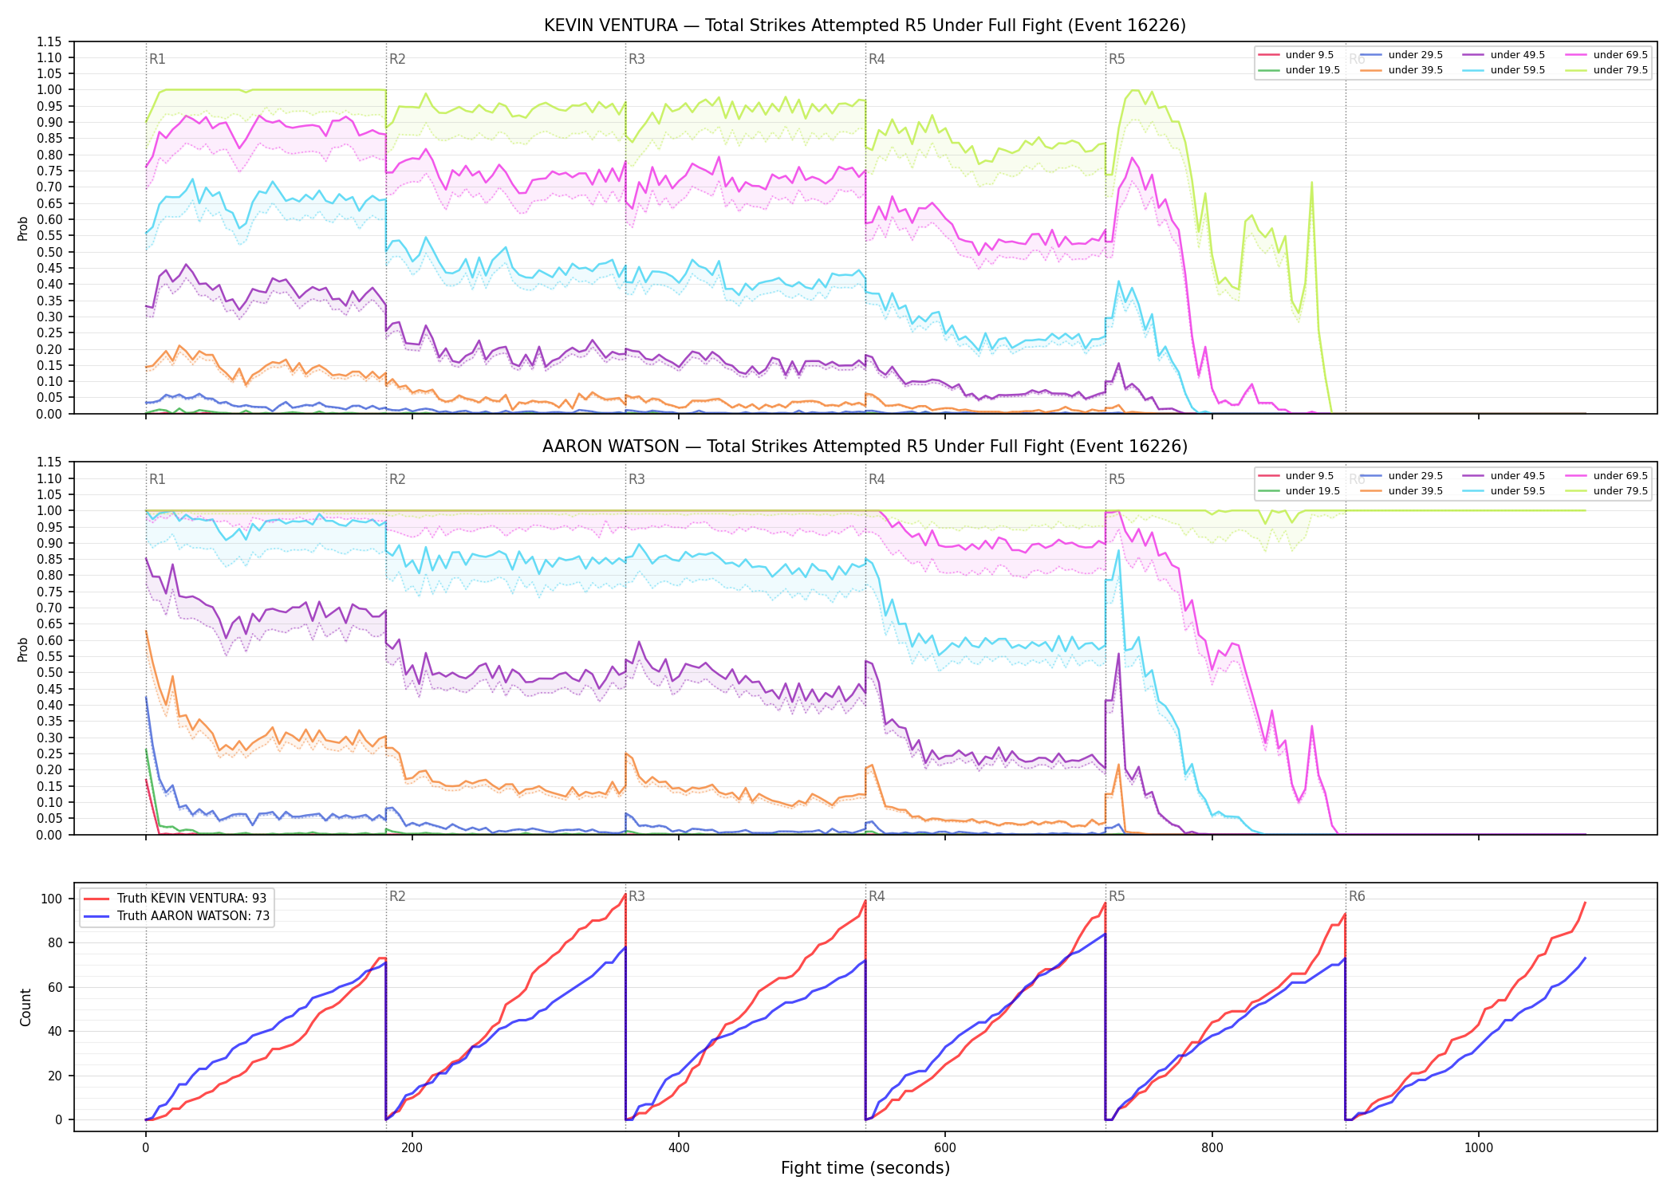
Task: Click R3 round marker in Aaron Watson chart
Action: pos(636,479)
